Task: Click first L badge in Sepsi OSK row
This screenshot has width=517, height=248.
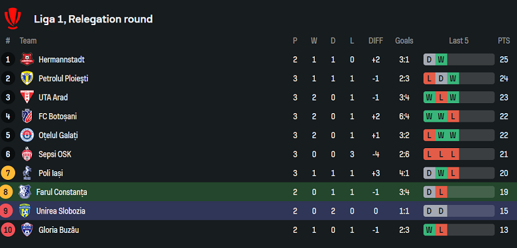Action: pos(430,154)
